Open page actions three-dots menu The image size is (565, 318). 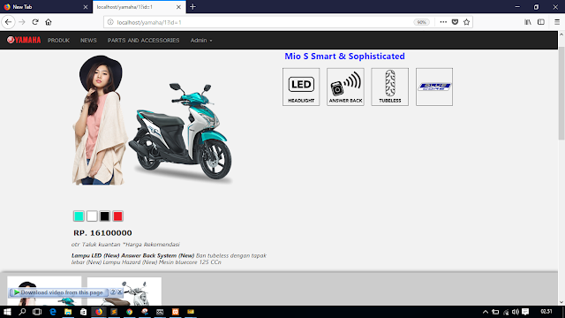pos(443,22)
